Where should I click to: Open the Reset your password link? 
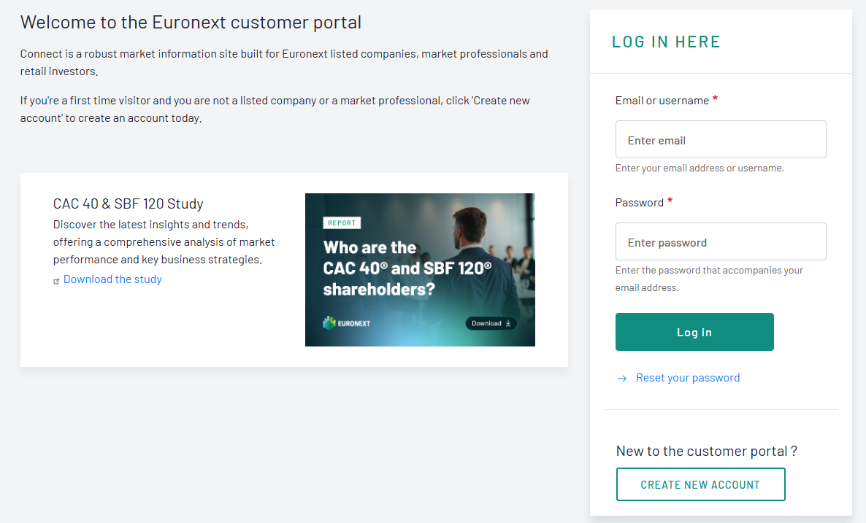click(x=688, y=378)
